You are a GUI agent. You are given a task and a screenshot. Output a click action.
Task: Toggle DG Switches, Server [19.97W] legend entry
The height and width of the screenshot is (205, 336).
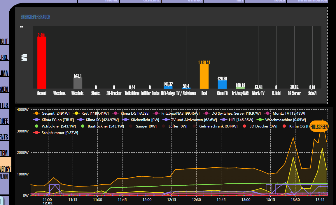[232, 113]
